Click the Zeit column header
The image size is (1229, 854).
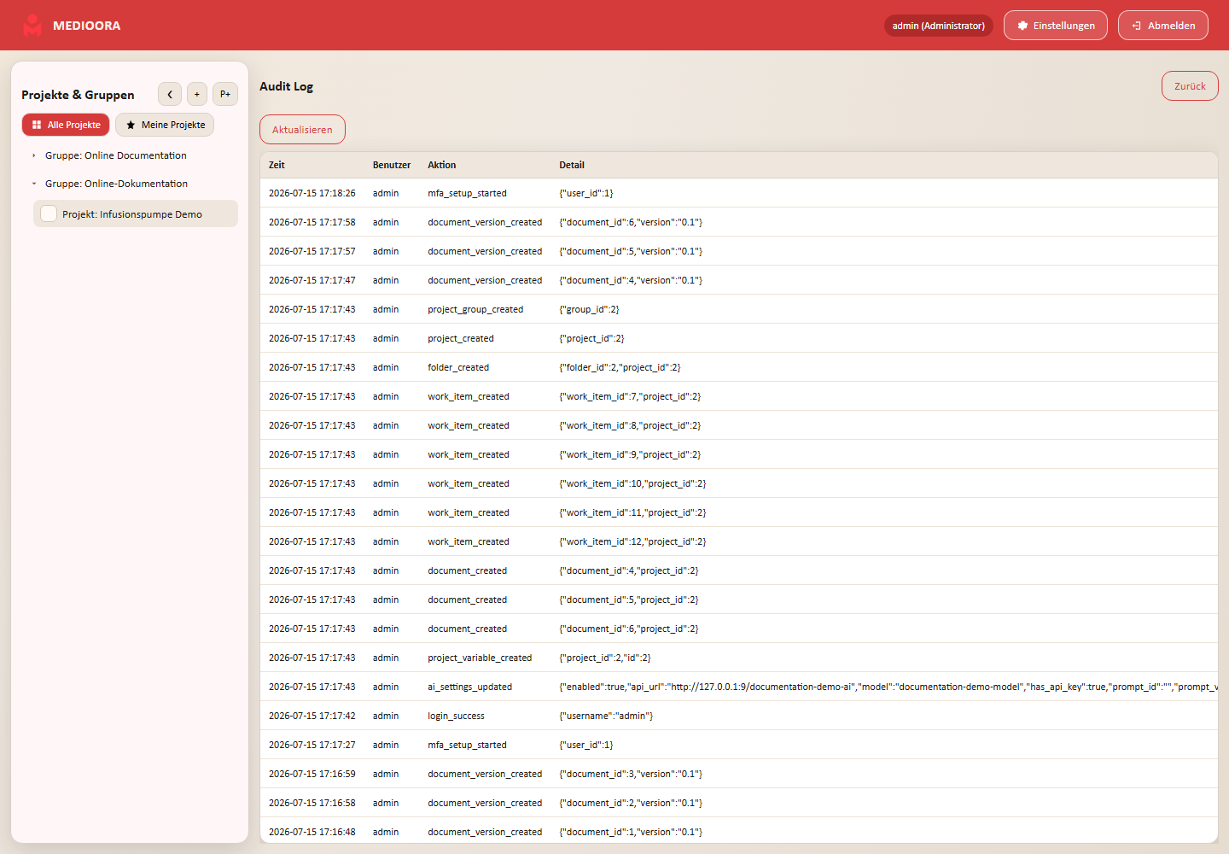277,165
